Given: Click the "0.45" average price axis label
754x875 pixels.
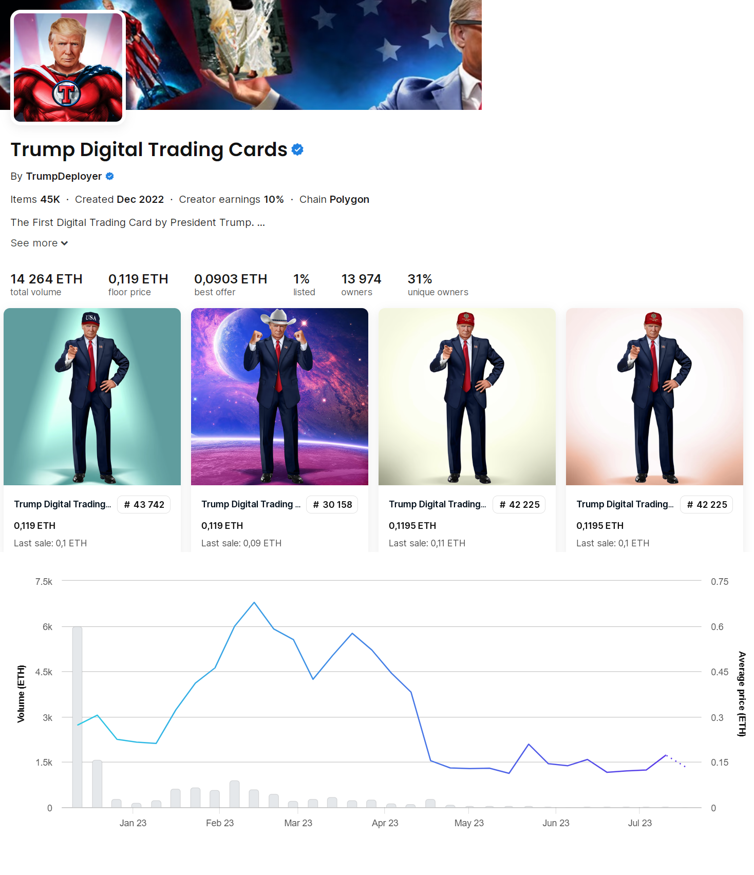Looking at the screenshot, I should (x=720, y=672).
